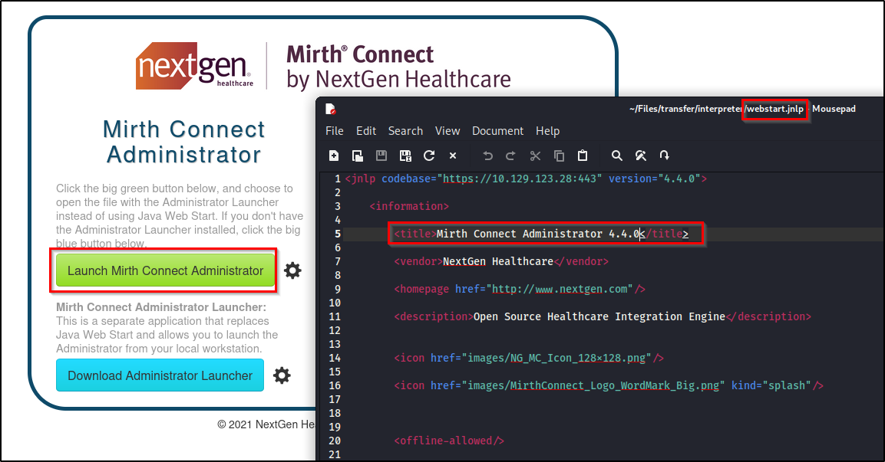
Task: Click Mousepad app icon in title bar
Action: click(331, 109)
